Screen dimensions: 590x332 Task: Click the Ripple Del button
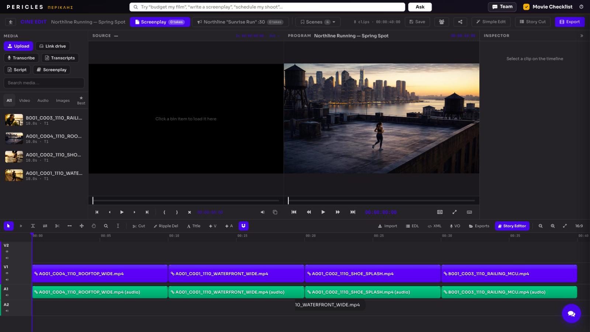(x=166, y=226)
